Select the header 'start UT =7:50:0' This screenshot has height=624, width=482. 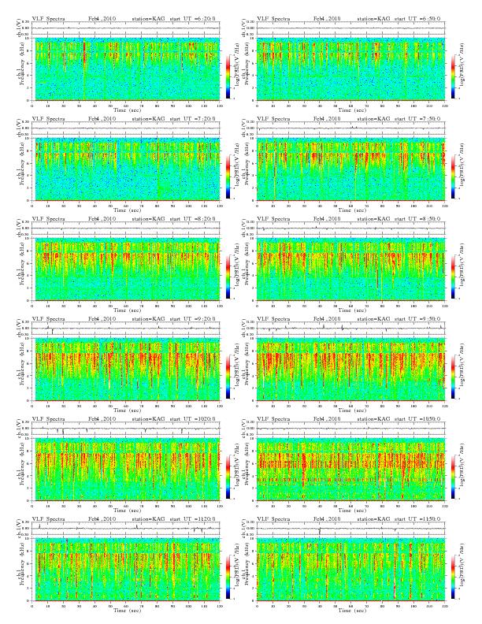point(418,119)
